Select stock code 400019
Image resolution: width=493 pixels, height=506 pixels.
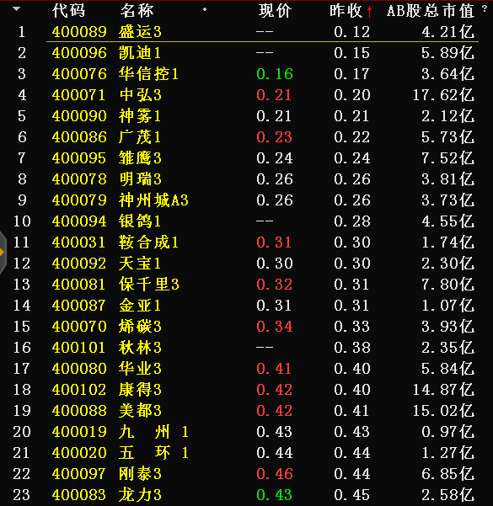pyautogui.click(x=79, y=432)
